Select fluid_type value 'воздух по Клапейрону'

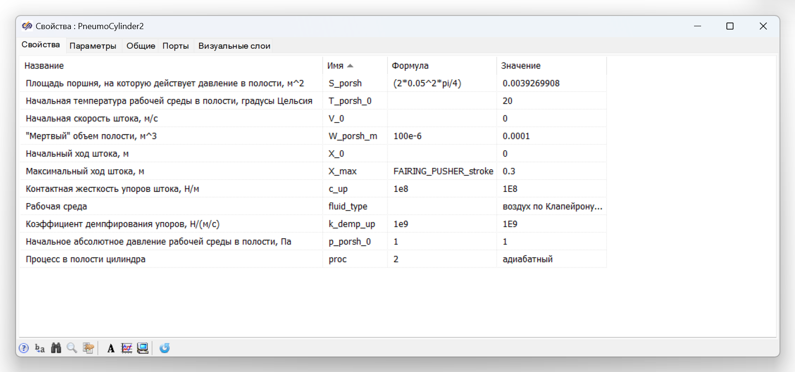(552, 206)
